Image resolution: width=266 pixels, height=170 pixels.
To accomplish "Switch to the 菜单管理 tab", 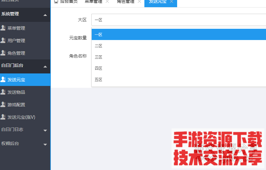I will pyautogui.click(x=94, y=2).
